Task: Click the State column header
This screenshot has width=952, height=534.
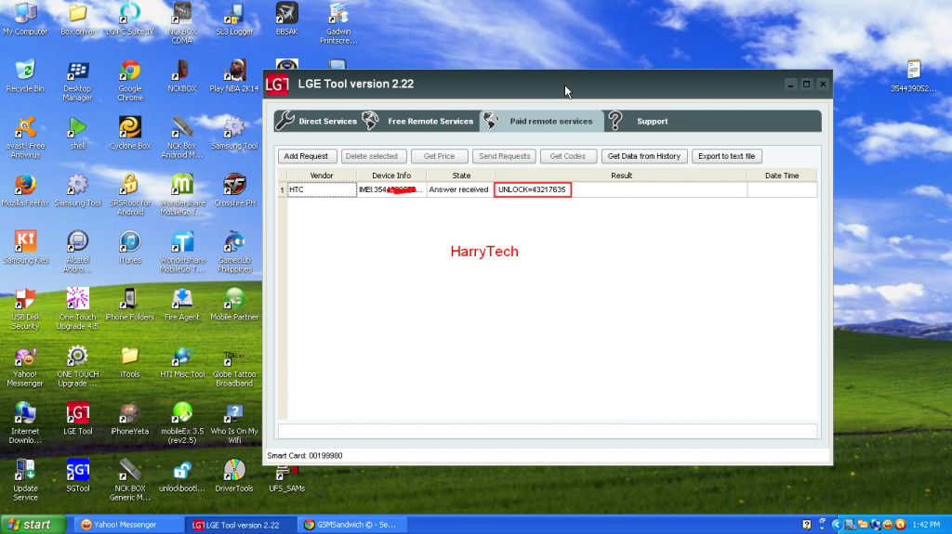Action: click(x=461, y=176)
